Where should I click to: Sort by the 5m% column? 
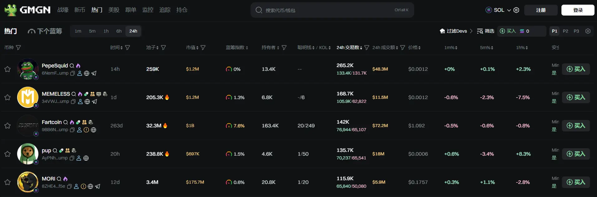[486, 48]
